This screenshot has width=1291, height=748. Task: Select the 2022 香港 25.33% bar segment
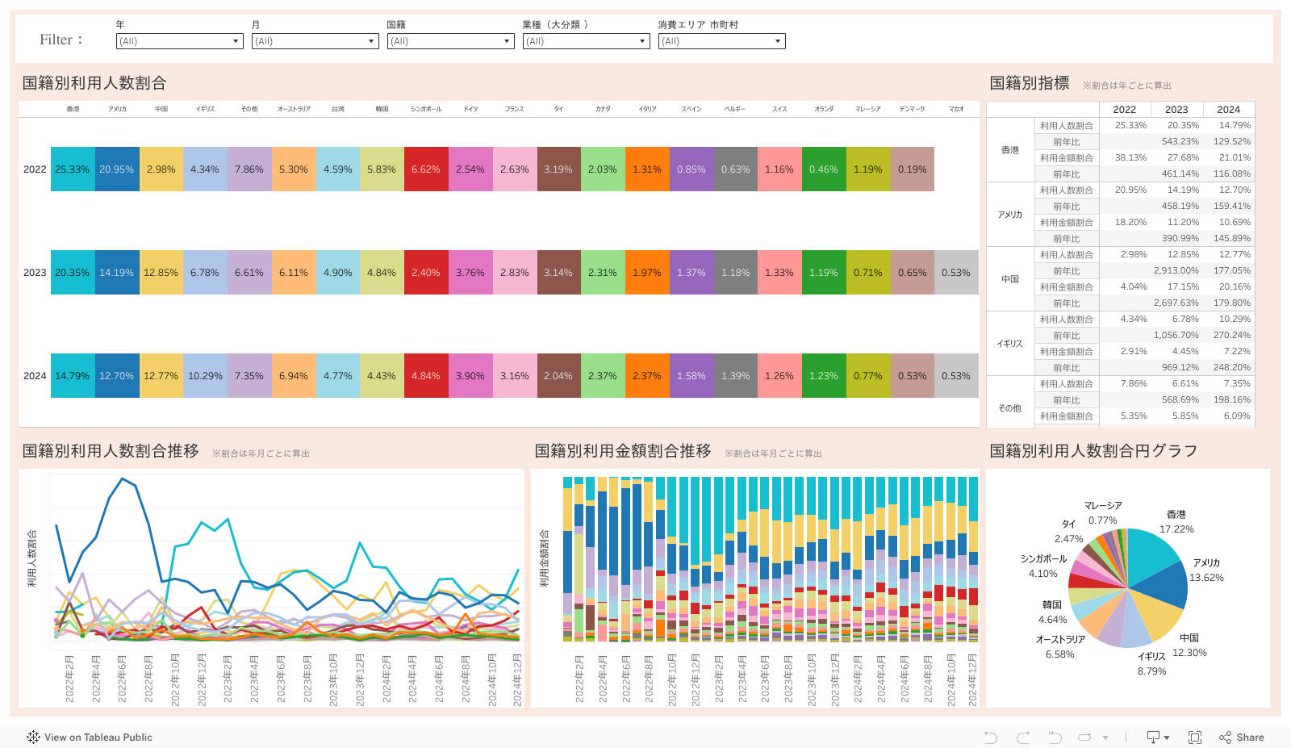tap(73, 169)
